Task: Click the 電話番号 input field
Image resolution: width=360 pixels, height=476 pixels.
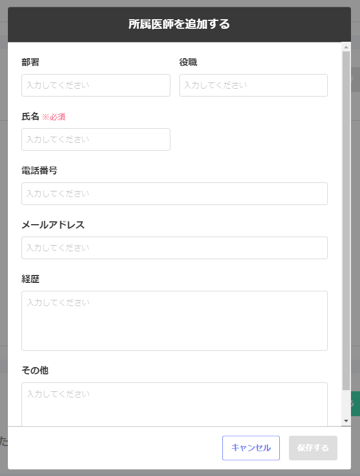Action: pyautogui.click(x=175, y=194)
